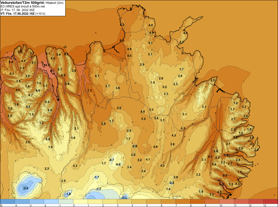Click the light yellow 0 to 1 legend swatch
This screenshot has width=278, height=207.
coord(80,201)
